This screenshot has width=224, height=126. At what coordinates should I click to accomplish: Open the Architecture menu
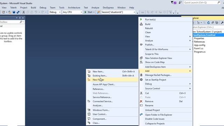click(x=74, y=8)
